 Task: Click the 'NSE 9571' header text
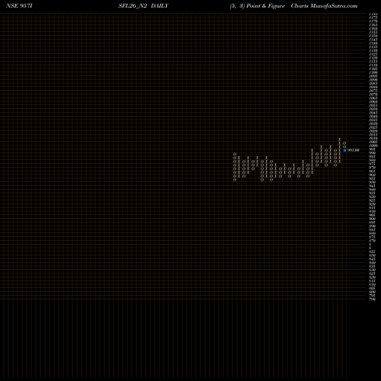19,6
